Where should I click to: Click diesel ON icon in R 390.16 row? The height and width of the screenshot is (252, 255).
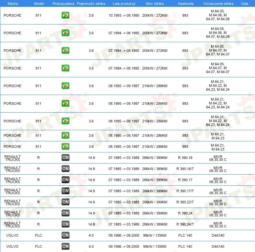[65, 158]
